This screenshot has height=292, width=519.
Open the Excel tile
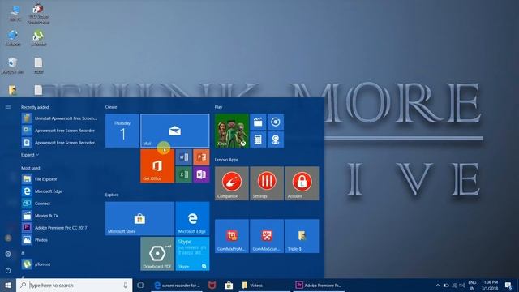(x=184, y=174)
